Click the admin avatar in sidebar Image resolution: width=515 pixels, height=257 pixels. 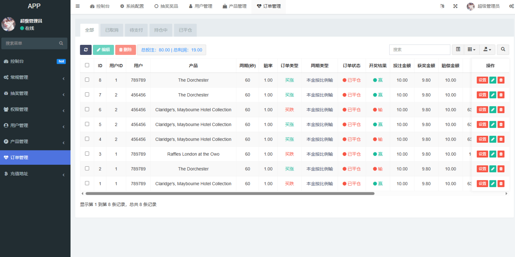click(x=8, y=24)
